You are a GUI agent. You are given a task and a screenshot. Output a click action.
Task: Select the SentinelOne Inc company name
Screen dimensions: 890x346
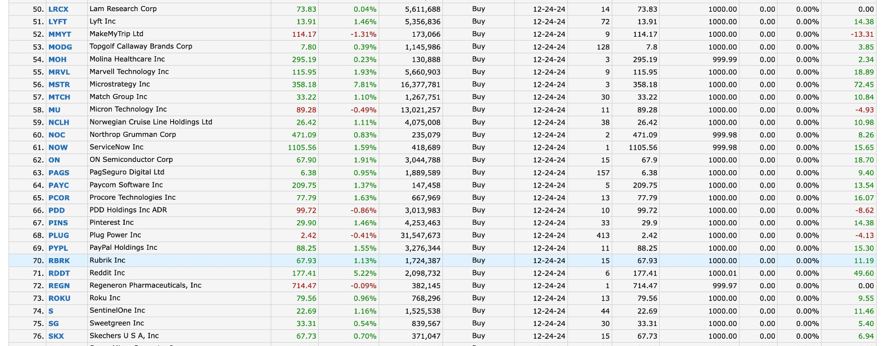click(117, 310)
